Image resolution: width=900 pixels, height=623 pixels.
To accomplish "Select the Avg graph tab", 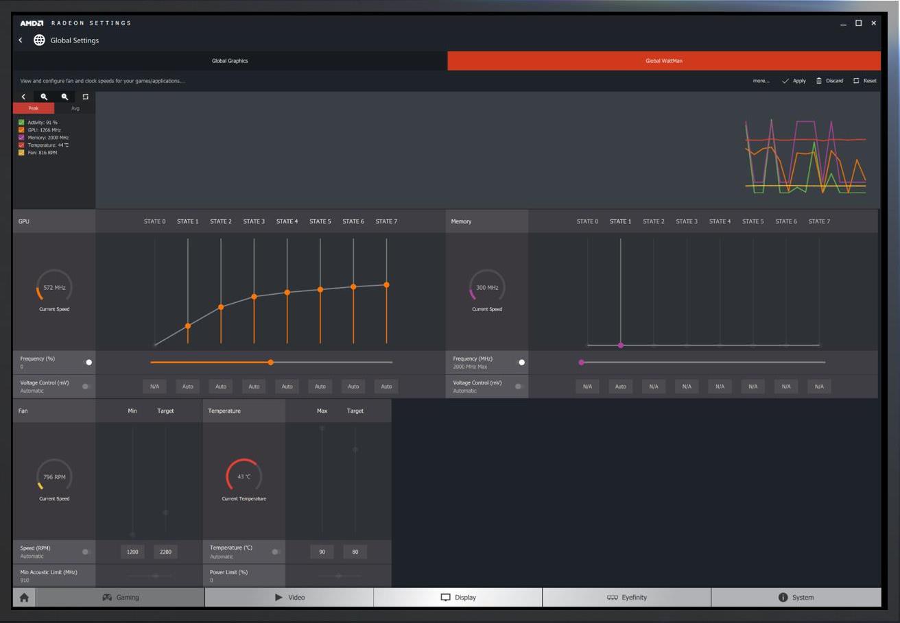I will pyautogui.click(x=75, y=108).
